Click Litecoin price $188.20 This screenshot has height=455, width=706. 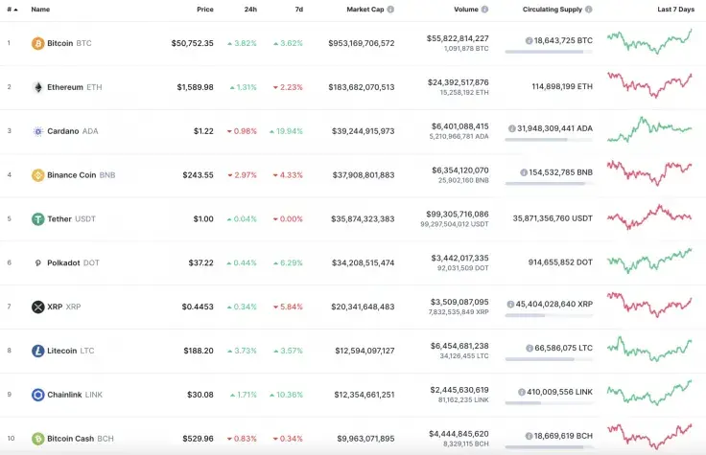tap(199, 351)
